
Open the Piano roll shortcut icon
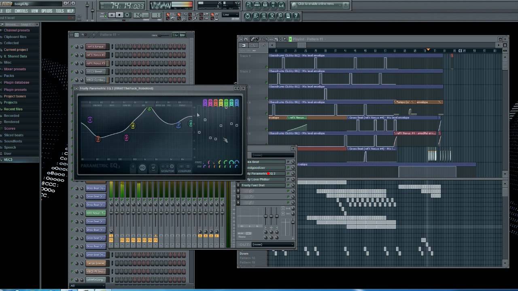click(265, 5)
